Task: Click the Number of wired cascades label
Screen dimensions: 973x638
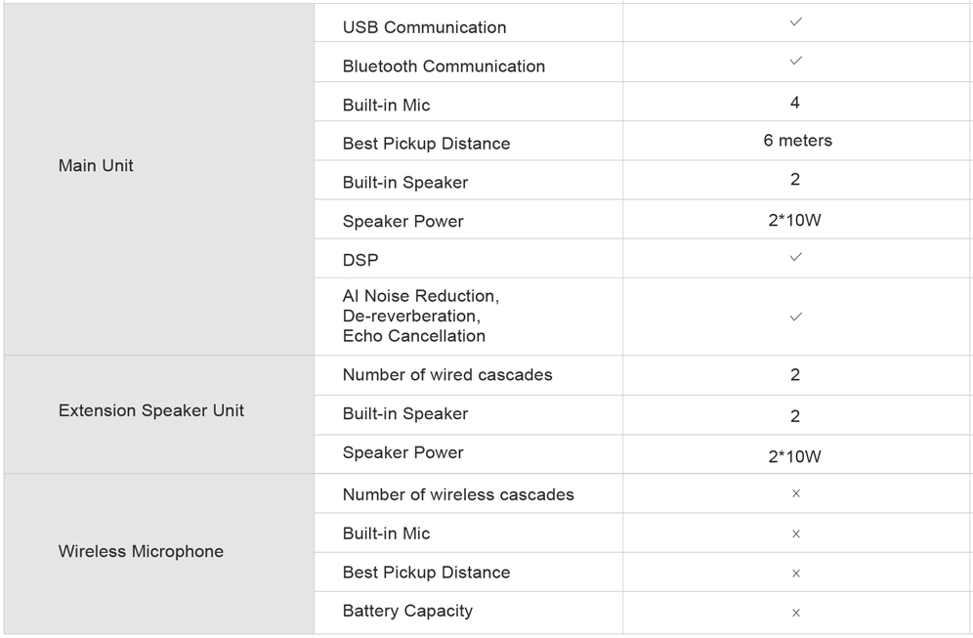Action: tap(447, 375)
